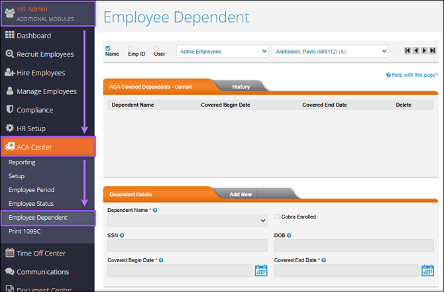Image resolution: width=444 pixels, height=292 pixels.
Task: Select the User radio button
Action: point(156,48)
